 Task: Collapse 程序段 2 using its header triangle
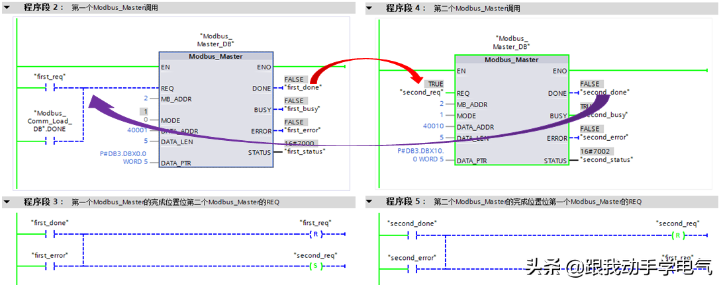(7, 8)
